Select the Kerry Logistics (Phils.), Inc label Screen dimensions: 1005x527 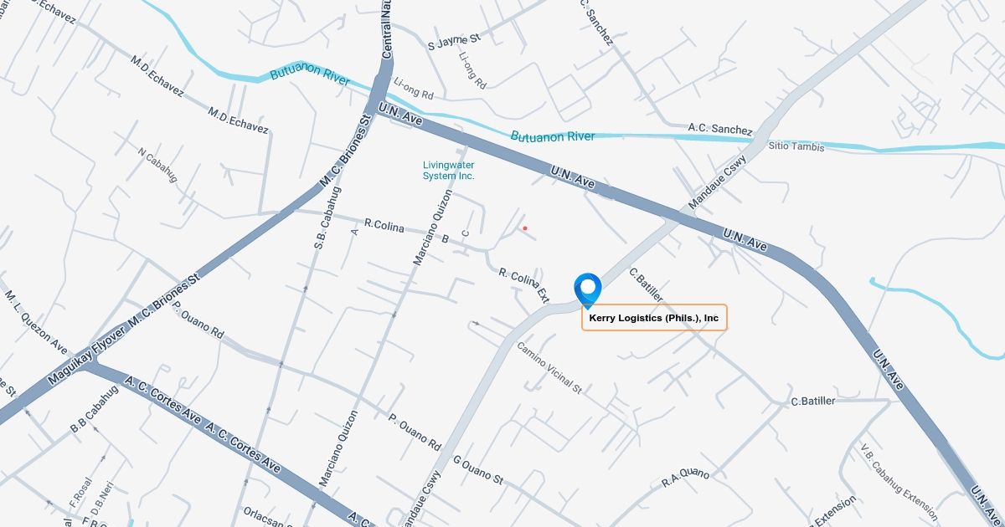(654, 318)
